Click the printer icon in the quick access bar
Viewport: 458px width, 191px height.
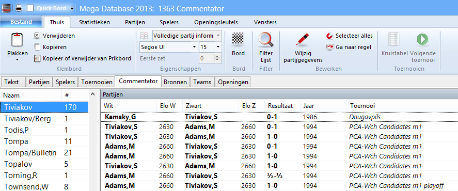coord(19,8)
